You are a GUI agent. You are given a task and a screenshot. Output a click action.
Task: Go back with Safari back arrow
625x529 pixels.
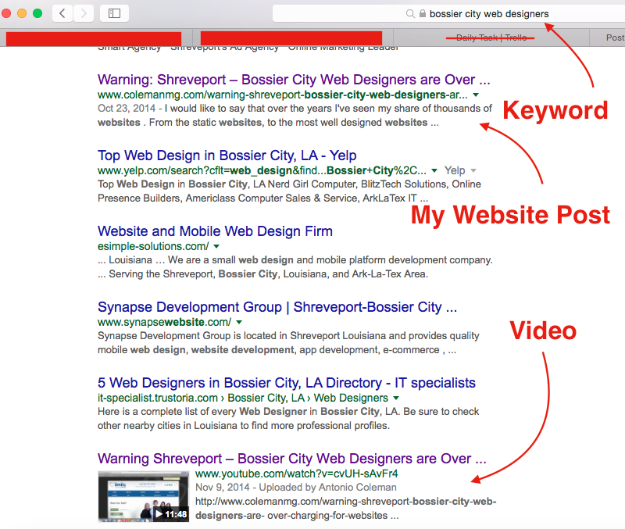click(x=62, y=13)
